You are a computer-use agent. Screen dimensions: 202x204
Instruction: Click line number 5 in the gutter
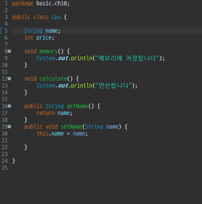tap(6, 31)
